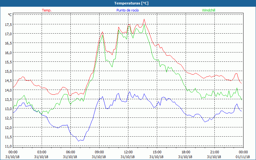Click the 13,5 y-axis value
Image resolution: width=256 pixels, height=160 pixels.
pos(8,99)
